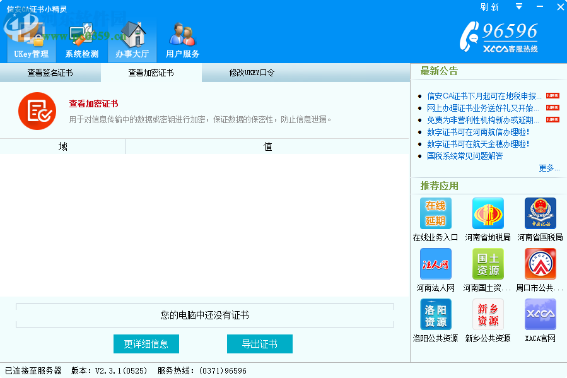The width and height of the screenshot is (567, 378).
Task: Open the XACA官网 official site
Action: click(x=540, y=314)
